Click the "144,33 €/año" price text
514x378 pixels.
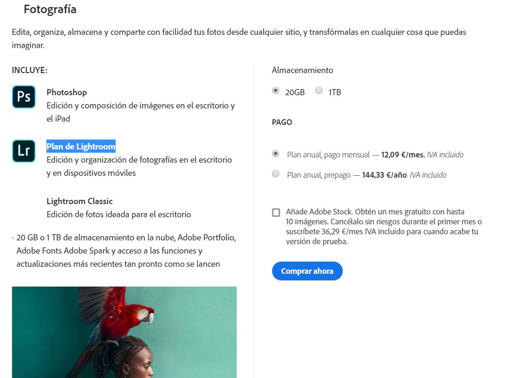pyautogui.click(x=384, y=175)
